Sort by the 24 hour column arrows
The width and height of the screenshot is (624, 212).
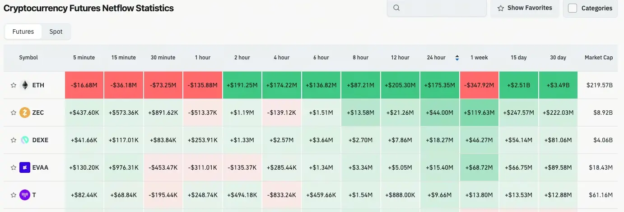pyautogui.click(x=457, y=58)
